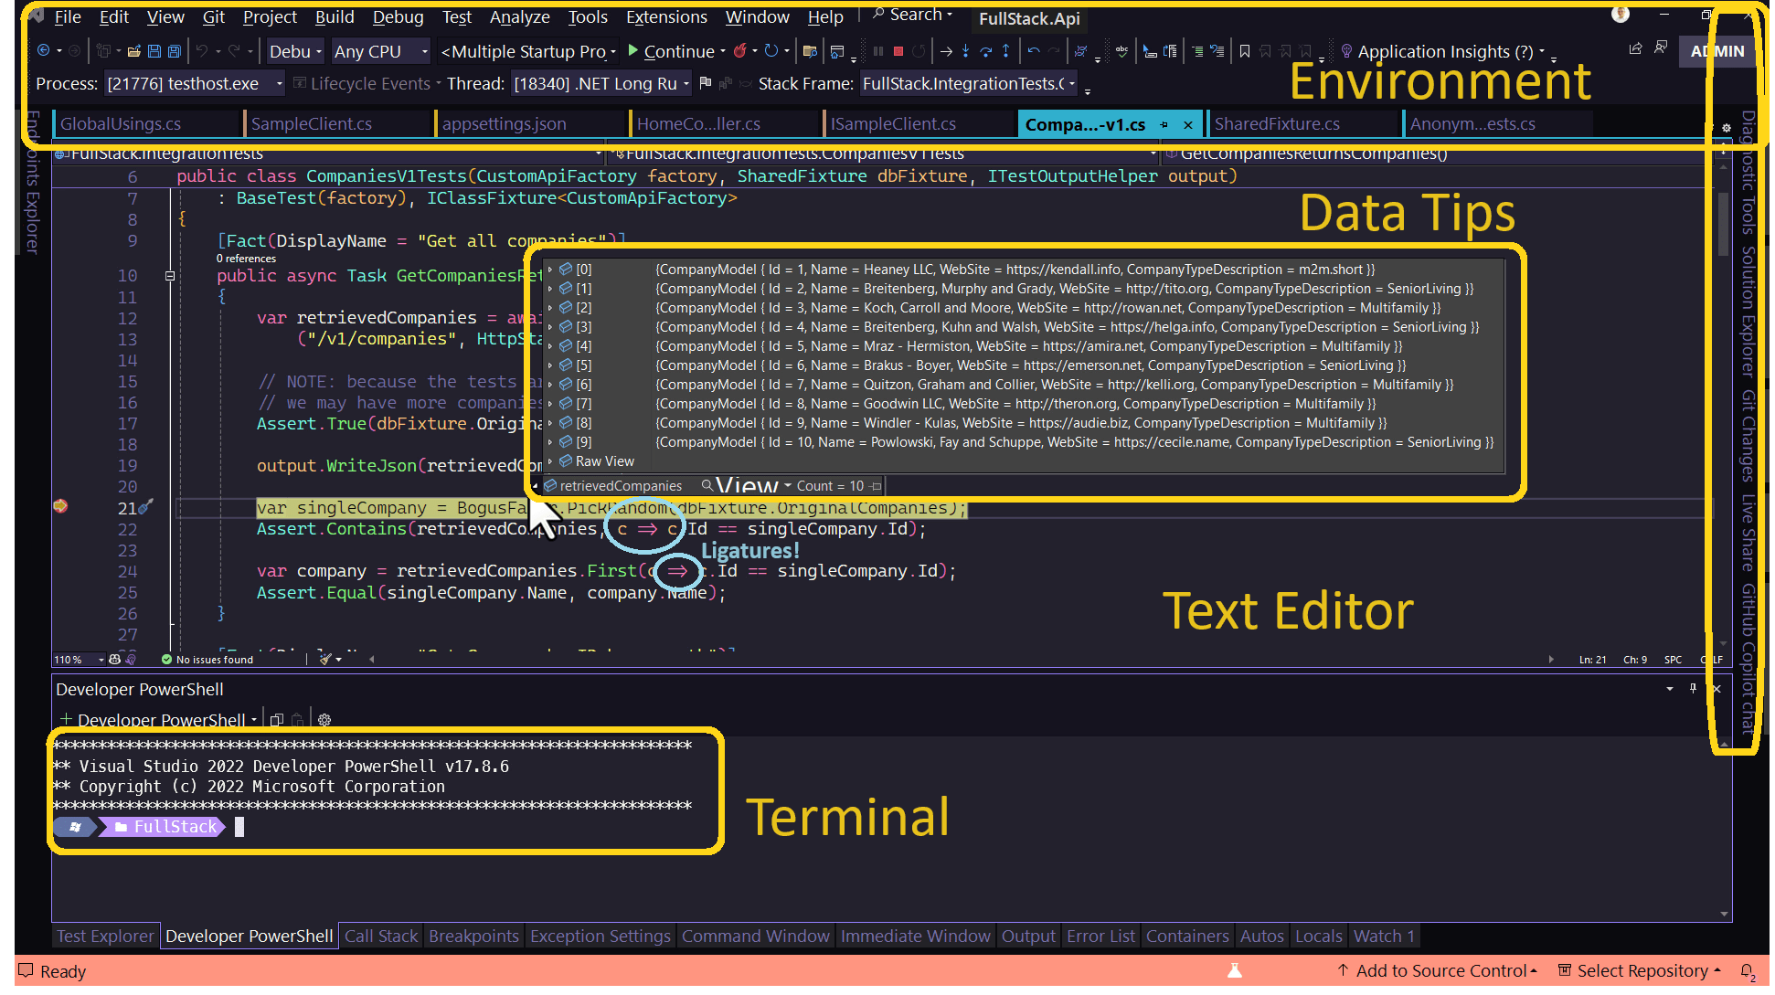Expand item [0] in the data tip

(x=550, y=270)
